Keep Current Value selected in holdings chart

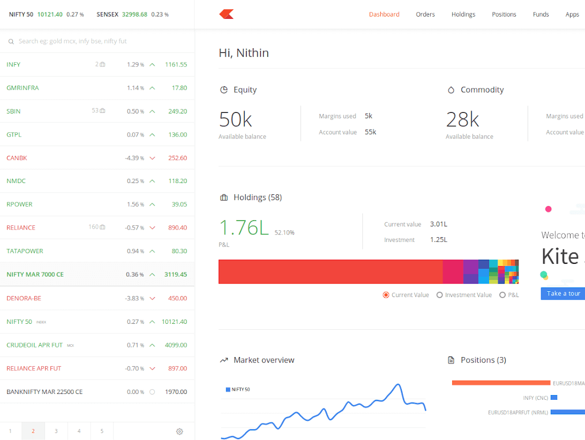pyautogui.click(x=386, y=294)
